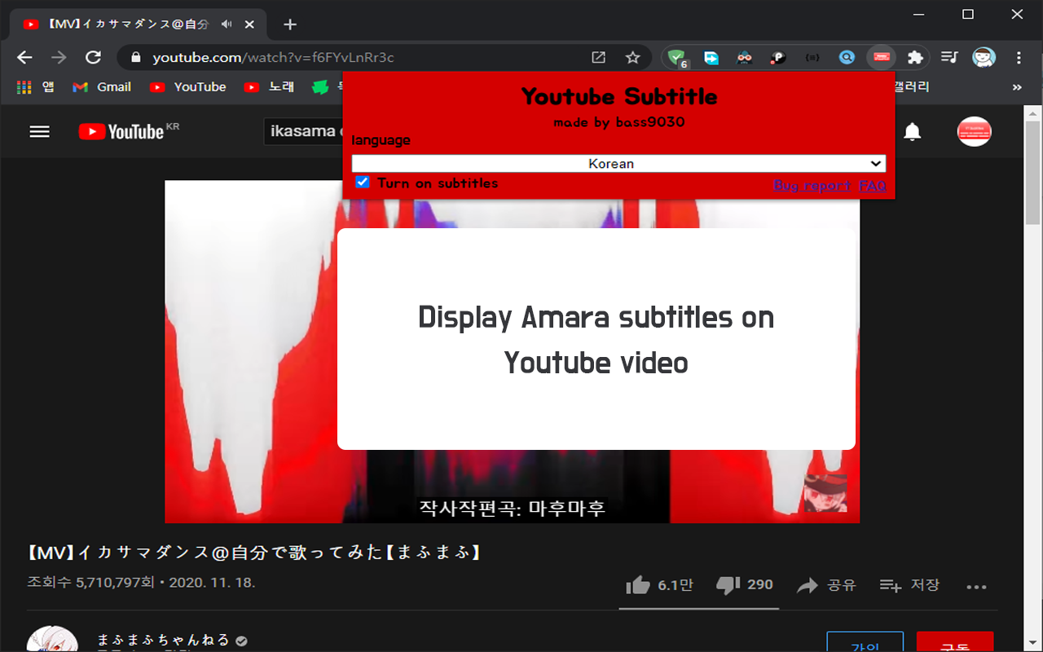Open the green bookmark icon after 노래
This screenshot has width=1043, height=652.
click(321, 86)
